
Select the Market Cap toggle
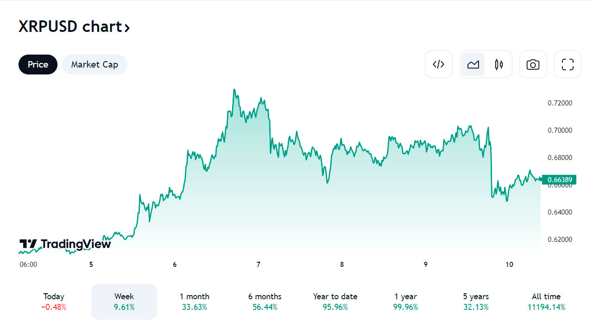click(x=95, y=64)
